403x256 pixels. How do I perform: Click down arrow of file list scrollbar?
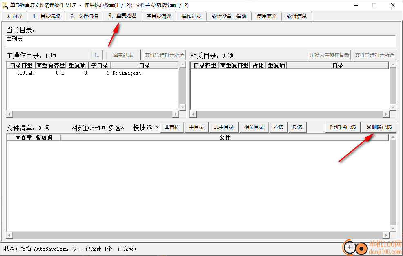pos(393,228)
